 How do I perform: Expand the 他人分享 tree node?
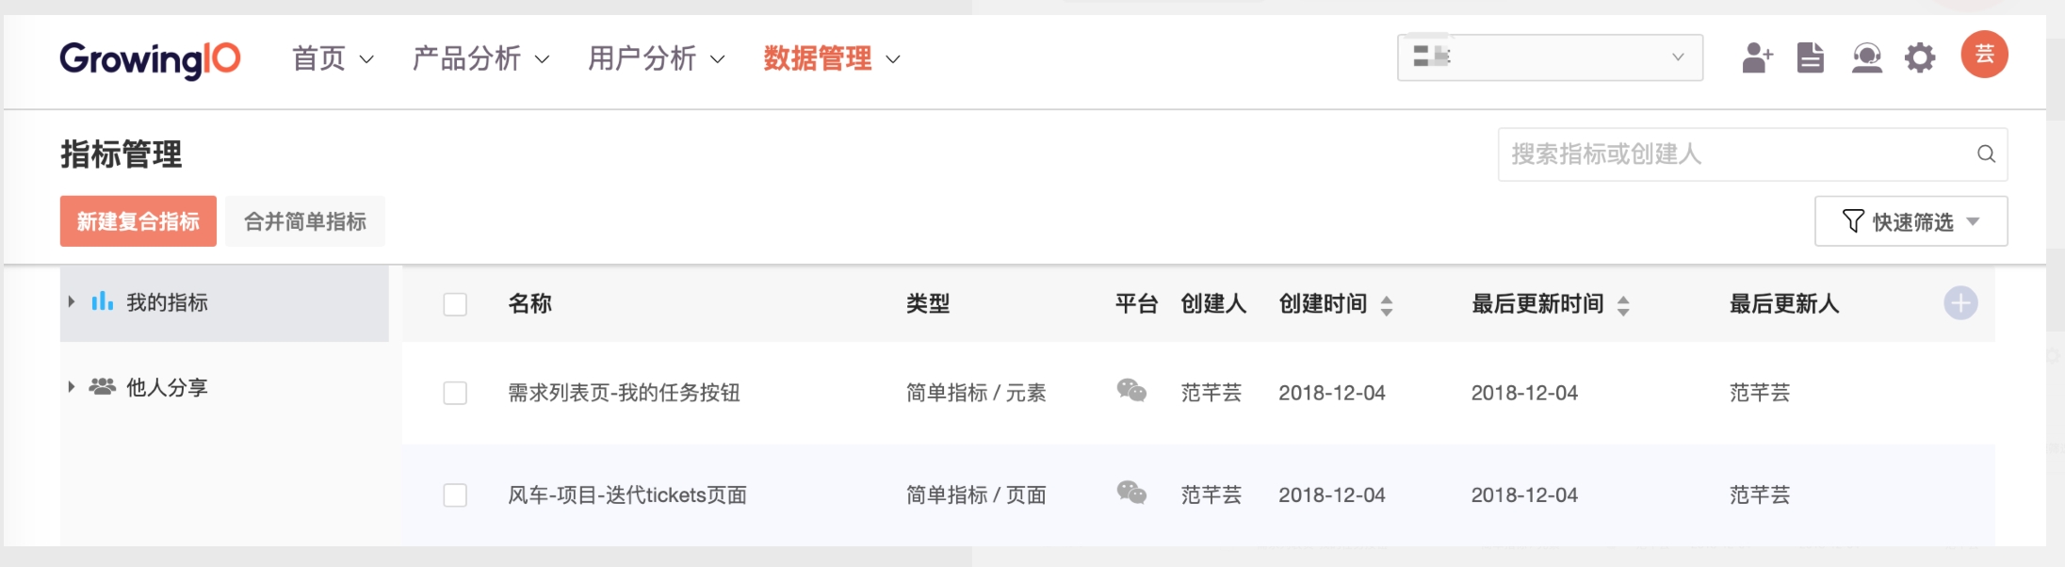[x=72, y=387]
